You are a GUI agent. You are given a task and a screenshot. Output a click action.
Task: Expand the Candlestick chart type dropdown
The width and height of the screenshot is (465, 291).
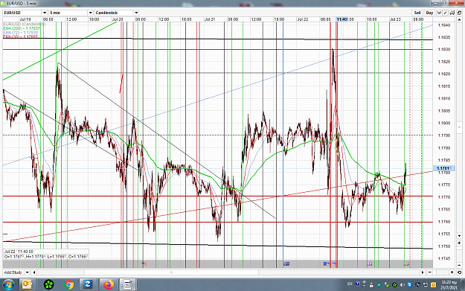136,13
